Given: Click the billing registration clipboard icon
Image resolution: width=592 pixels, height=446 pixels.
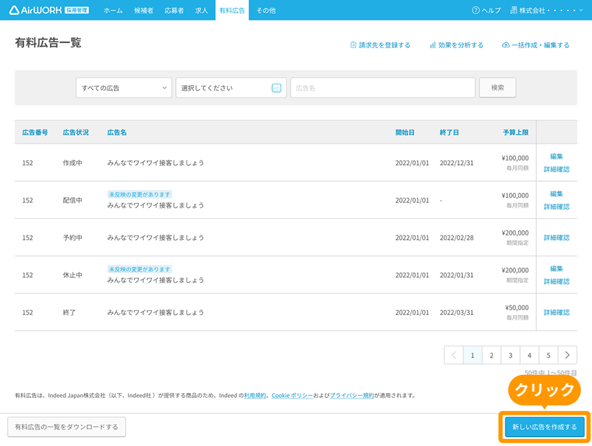Looking at the screenshot, I should tap(353, 45).
